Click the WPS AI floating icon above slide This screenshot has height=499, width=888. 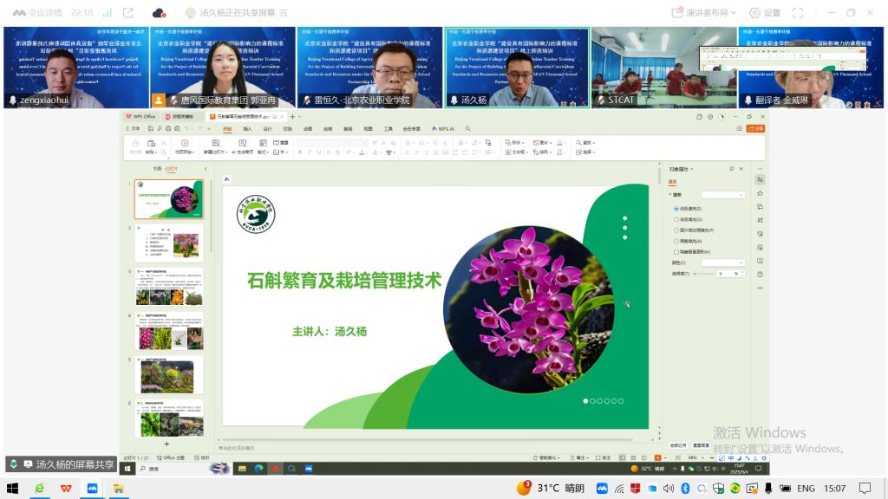[x=227, y=179]
